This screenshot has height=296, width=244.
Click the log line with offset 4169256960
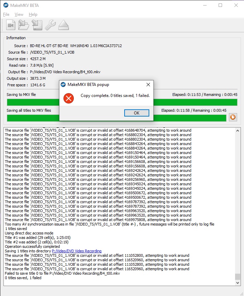(x=98, y=179)
